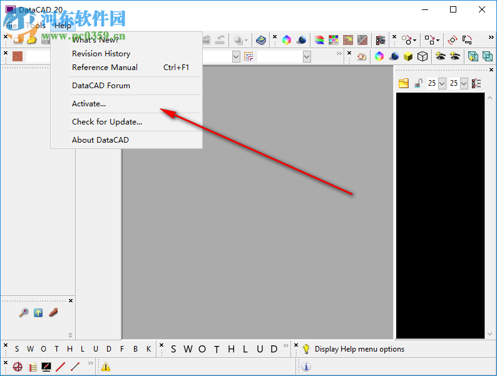Viewport: 497px width, 376px height.
Task: Click the field beside the brick icon
Action: [x=38, y=57]
